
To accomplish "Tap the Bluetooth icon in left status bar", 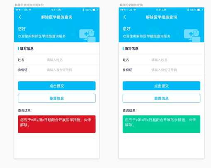I will click(x=83, y=10).
